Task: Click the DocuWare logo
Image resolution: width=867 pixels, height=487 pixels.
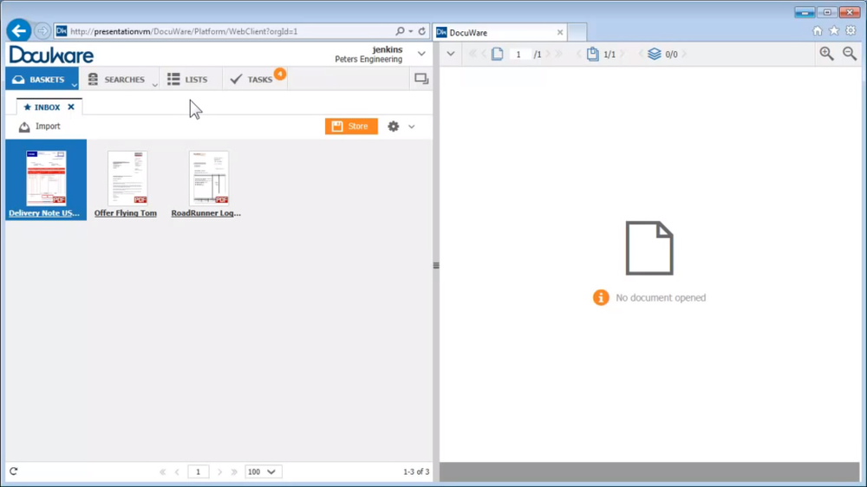Action: coord(51,55)
